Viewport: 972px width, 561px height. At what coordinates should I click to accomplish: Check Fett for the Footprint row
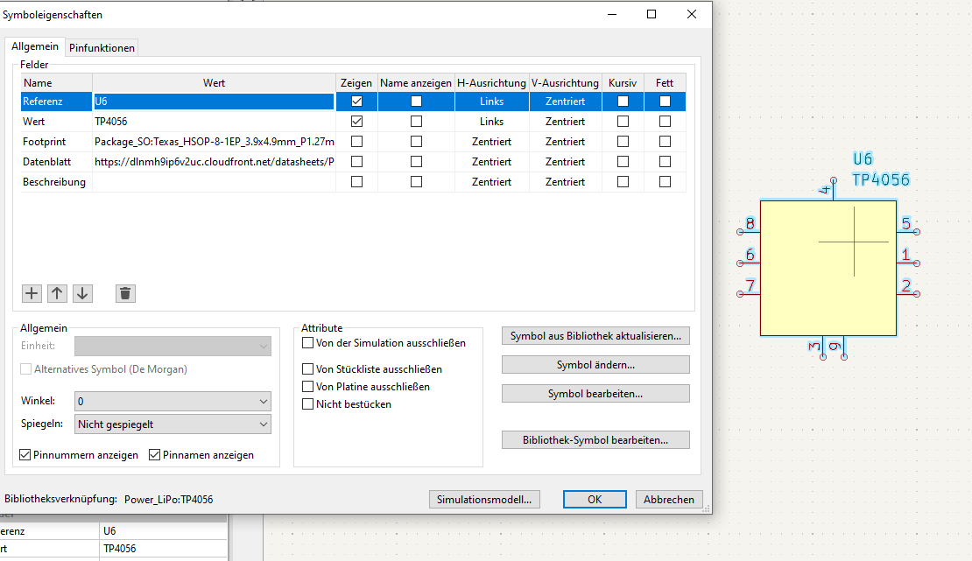[x=665, y=141]
